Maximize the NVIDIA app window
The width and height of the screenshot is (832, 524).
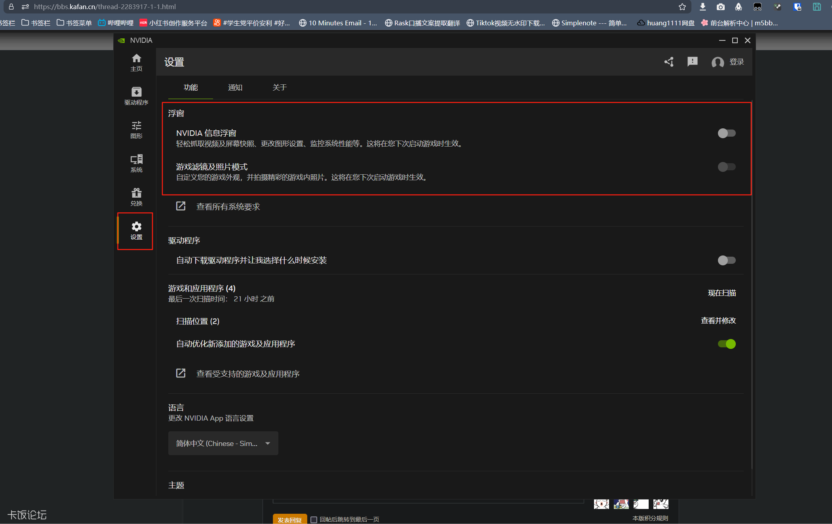735,40
